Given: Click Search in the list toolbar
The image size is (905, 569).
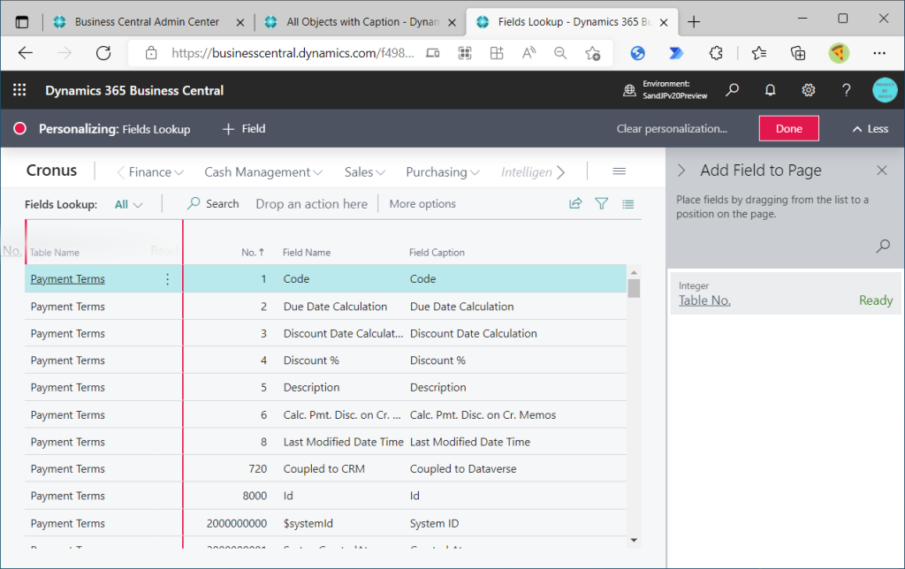Looking at the screenshot, I should point(213,204).
